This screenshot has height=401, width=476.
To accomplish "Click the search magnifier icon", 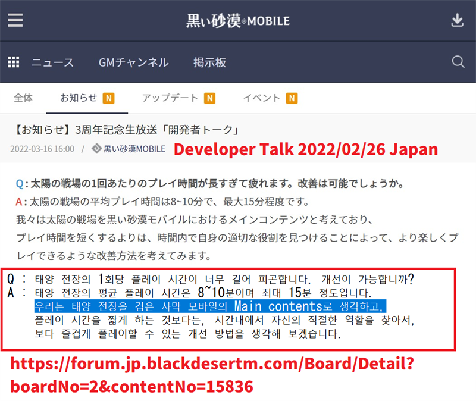I will pyautogui.click(x=458, y=62).
